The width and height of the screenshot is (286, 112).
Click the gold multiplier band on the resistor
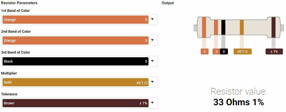(x=242, y=27)
